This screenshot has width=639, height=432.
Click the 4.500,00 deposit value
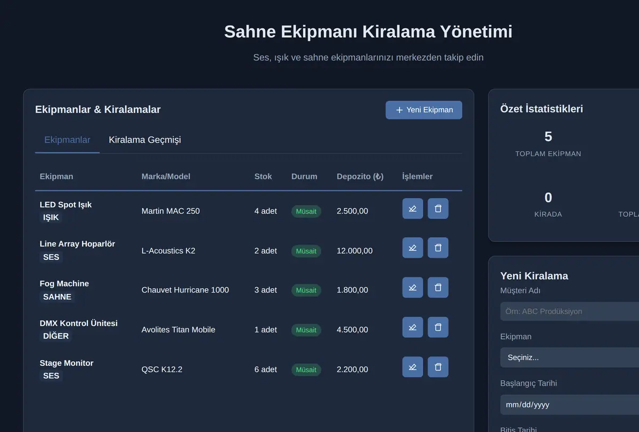353,330
